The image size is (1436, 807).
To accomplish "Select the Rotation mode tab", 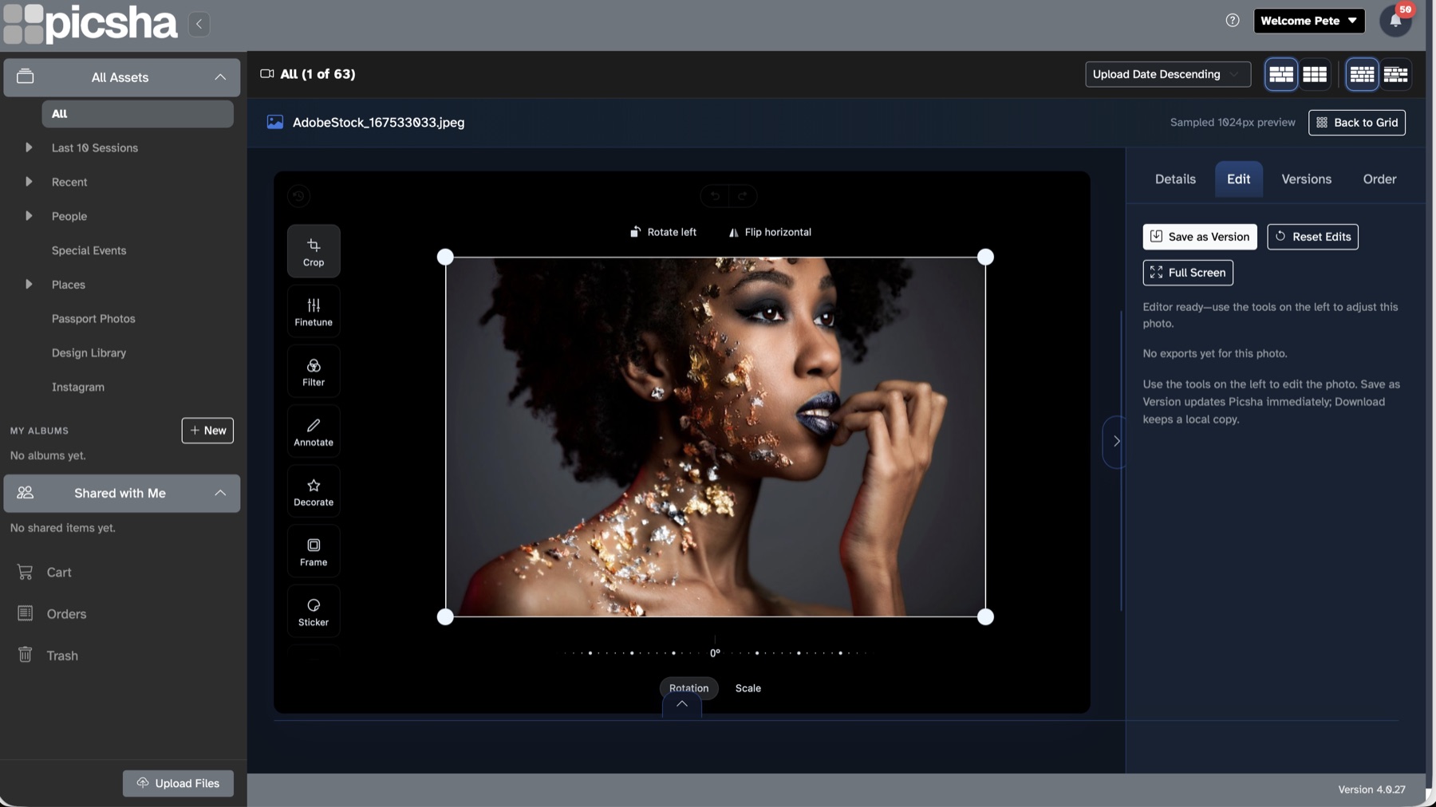I will click(688, 687).
